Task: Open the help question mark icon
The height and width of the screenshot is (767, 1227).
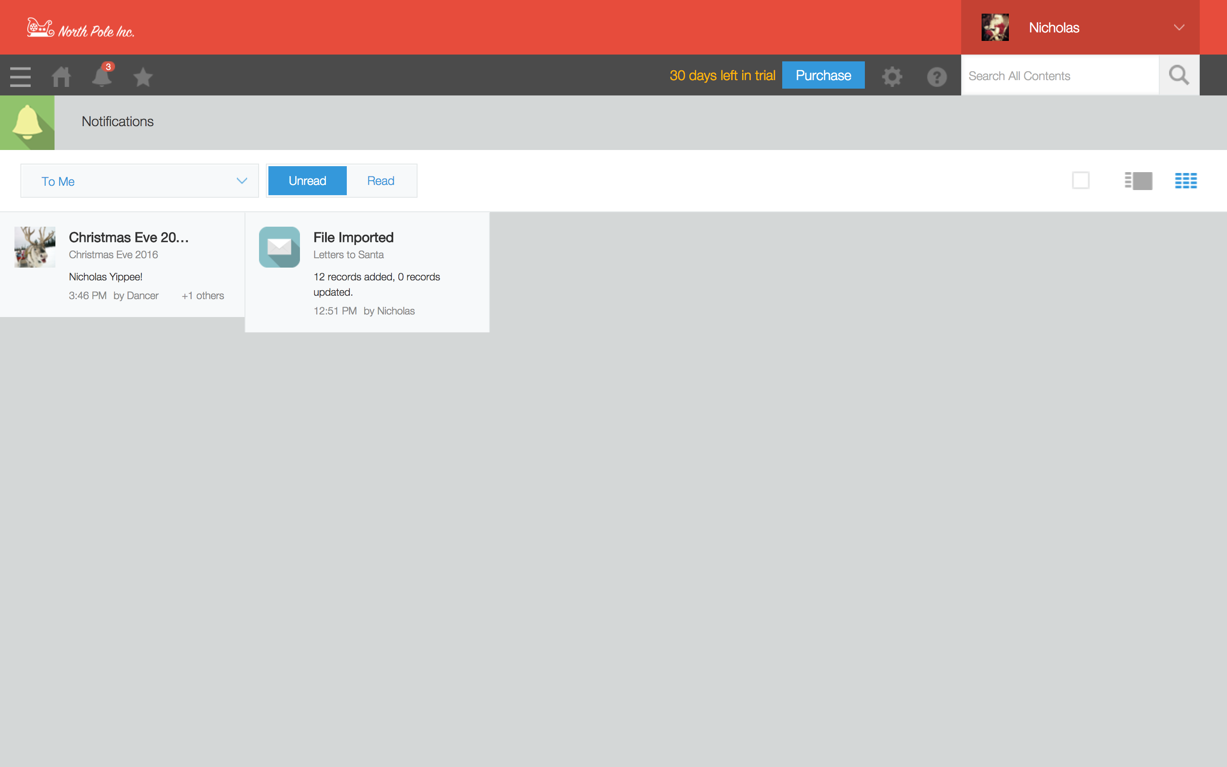Action: point(936,77)
